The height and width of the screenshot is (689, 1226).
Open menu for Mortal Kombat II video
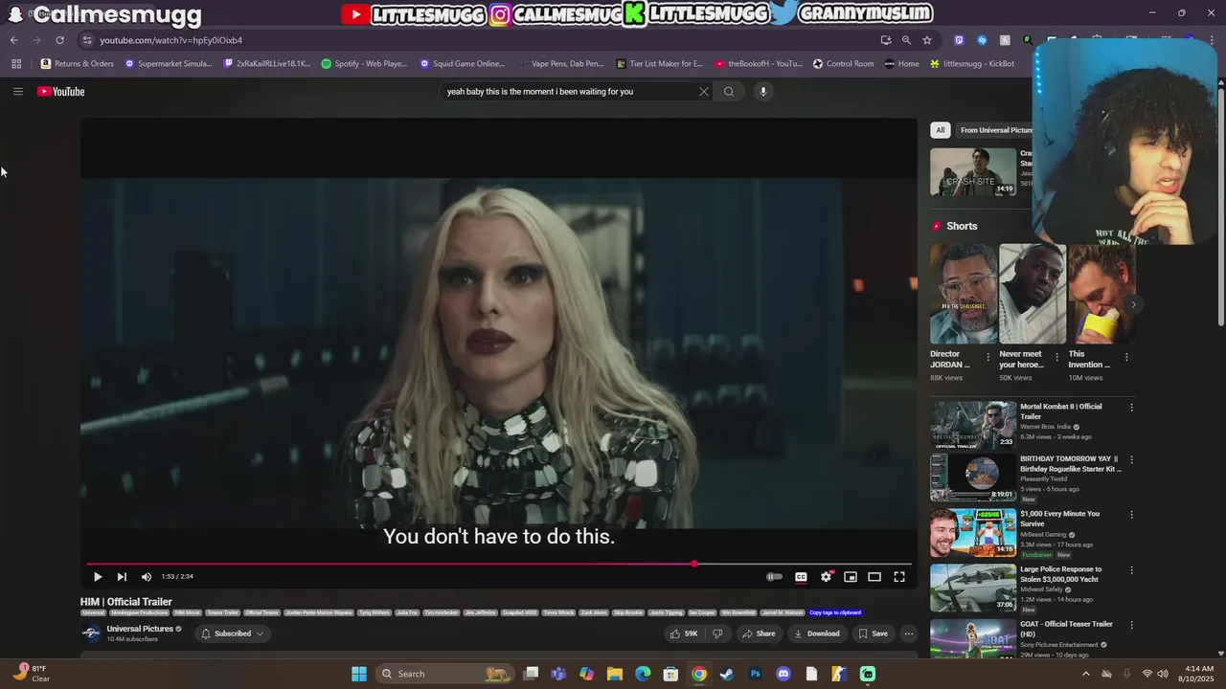[x=1131, y=408]
